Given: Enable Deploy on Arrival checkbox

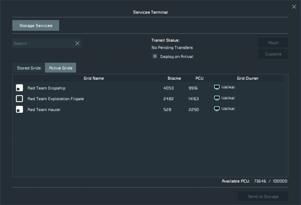Looking at the screenshot, I should click(x=155, y=56).
